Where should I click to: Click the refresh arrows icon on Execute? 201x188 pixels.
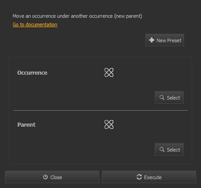click(x=139, y=177)
